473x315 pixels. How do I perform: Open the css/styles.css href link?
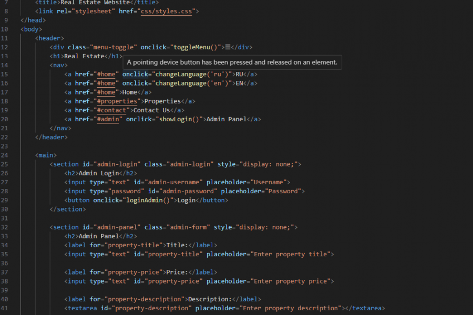pyautogui.click(x=166, y=11)
